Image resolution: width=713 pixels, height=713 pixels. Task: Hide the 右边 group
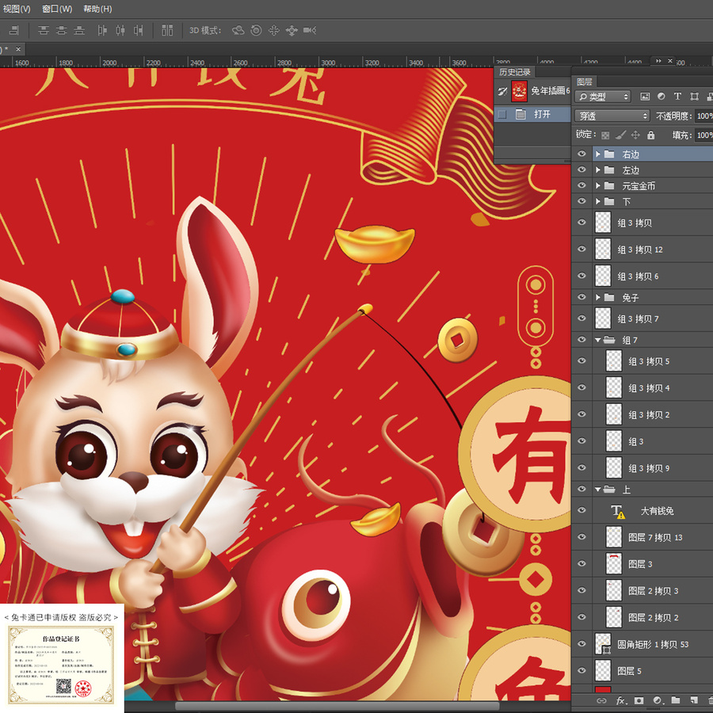pos(581,154)
